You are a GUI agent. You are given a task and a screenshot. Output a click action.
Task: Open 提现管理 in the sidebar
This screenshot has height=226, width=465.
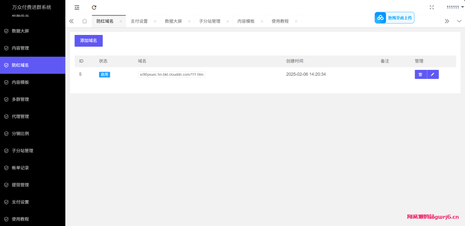[20, 185]
